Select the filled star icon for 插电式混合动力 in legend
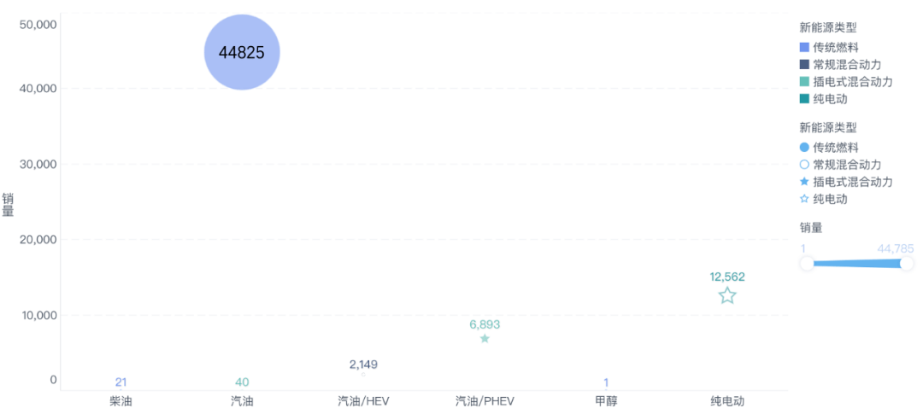 point(804,182)
